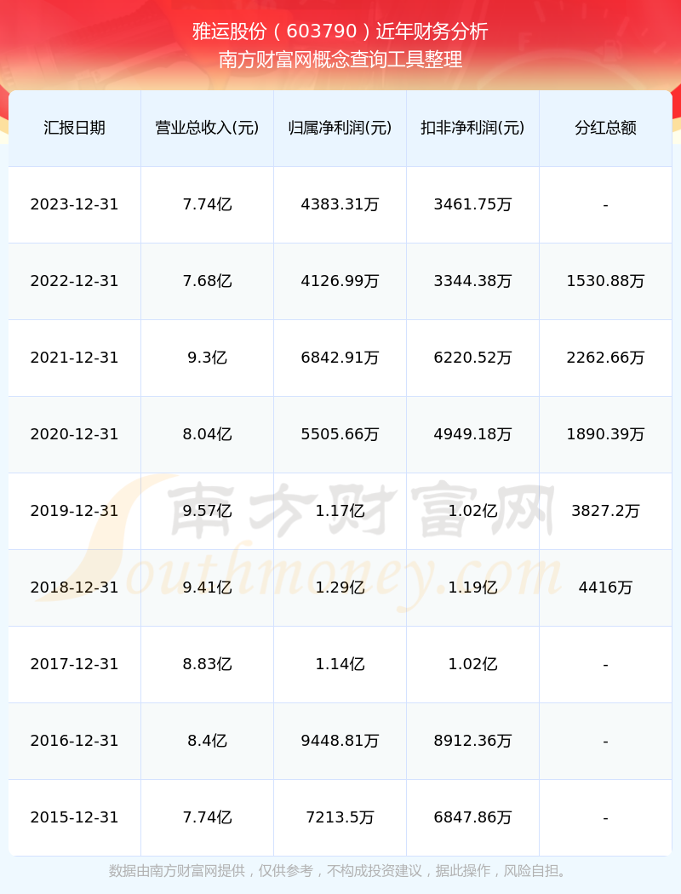
Task: Click adjusted profit 4949.18万
Action: point(473,434)
